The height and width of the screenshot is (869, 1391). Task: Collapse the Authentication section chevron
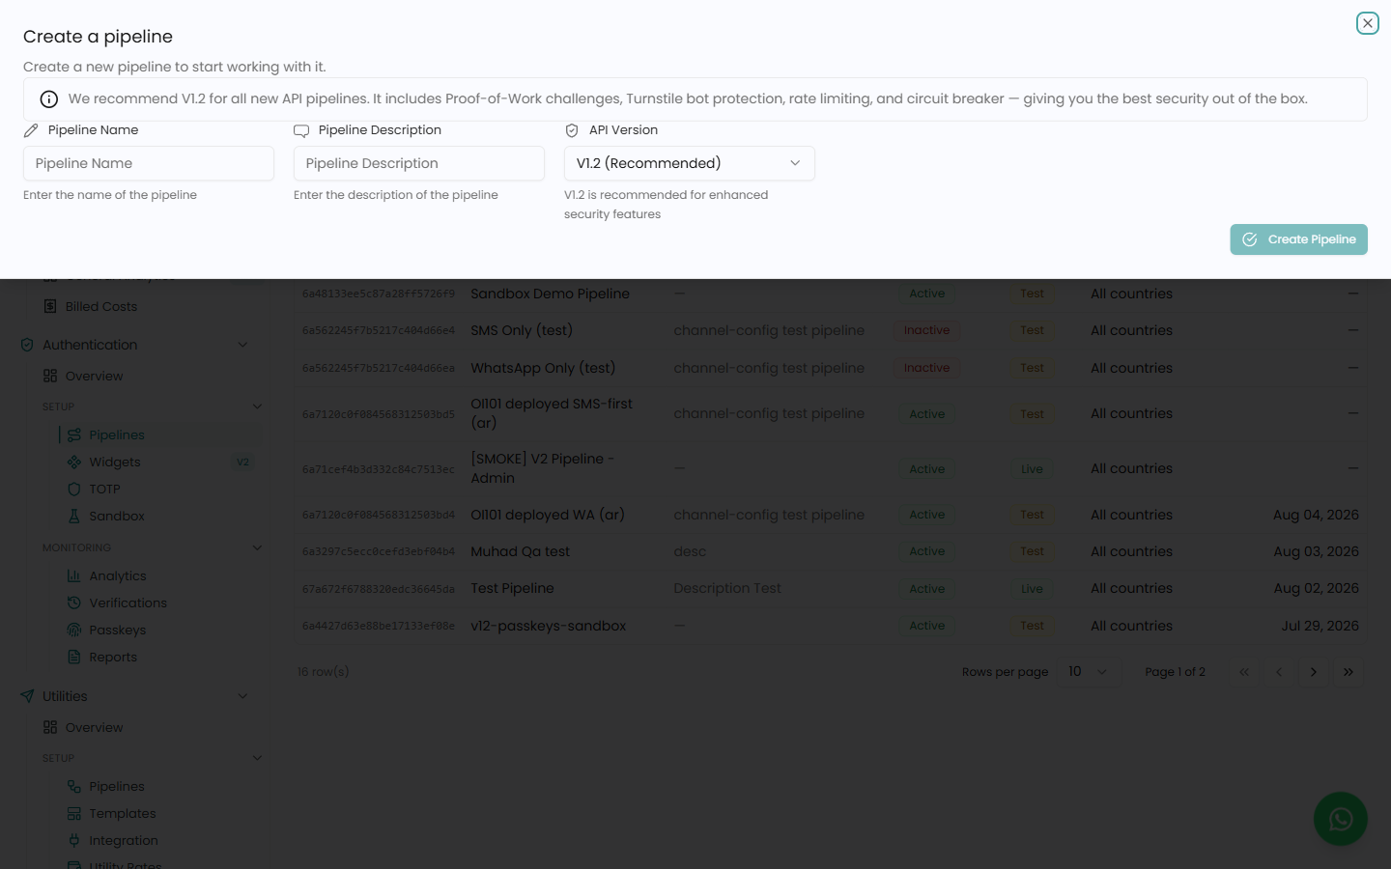click(x=242, y=345)
